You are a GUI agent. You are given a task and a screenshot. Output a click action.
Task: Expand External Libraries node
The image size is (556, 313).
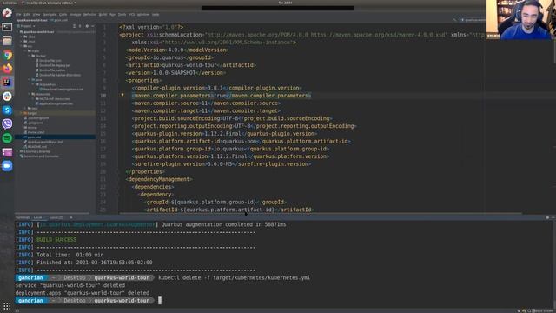tap(17, 151)
